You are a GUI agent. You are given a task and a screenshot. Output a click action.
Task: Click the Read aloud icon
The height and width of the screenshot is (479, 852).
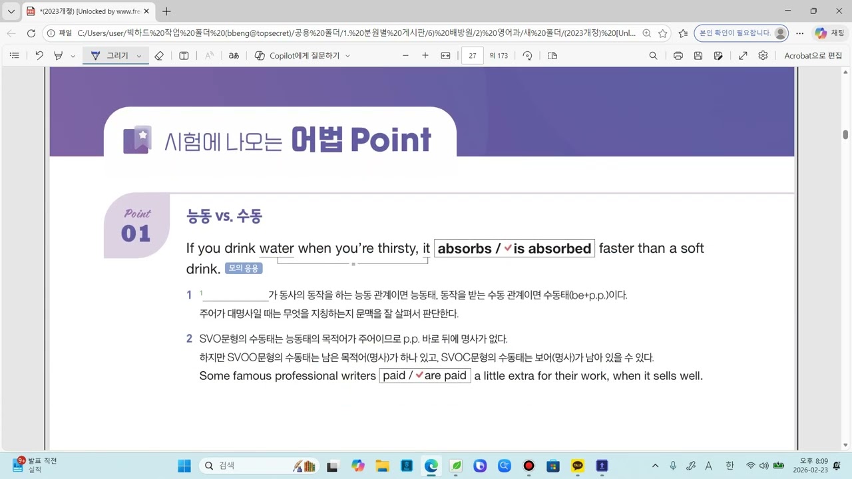[209, 56]
